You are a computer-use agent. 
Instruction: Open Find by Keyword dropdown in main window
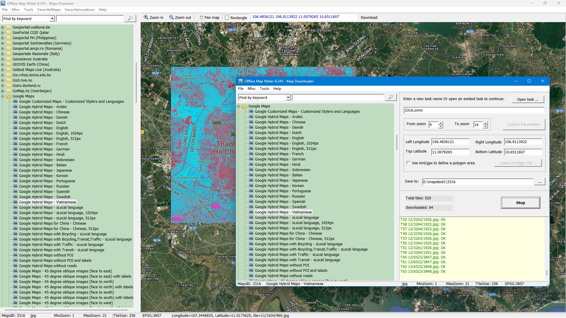[x=52, y=19]
